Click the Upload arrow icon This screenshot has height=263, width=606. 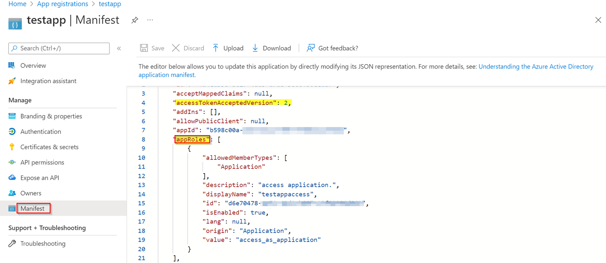pos(216,48)
